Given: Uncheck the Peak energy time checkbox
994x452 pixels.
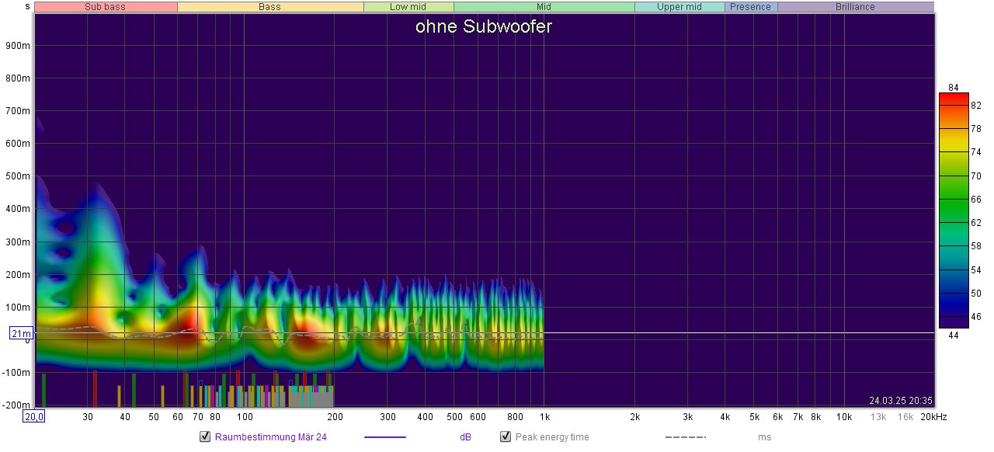Looking at the screenshot, I should point(506,436).
